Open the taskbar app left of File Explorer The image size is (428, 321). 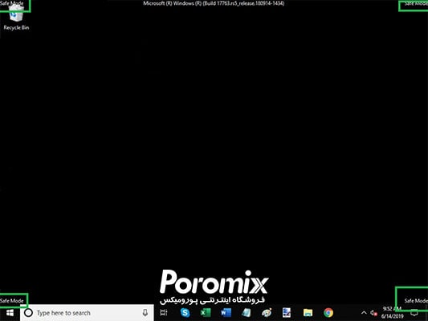tap(287, 313)
